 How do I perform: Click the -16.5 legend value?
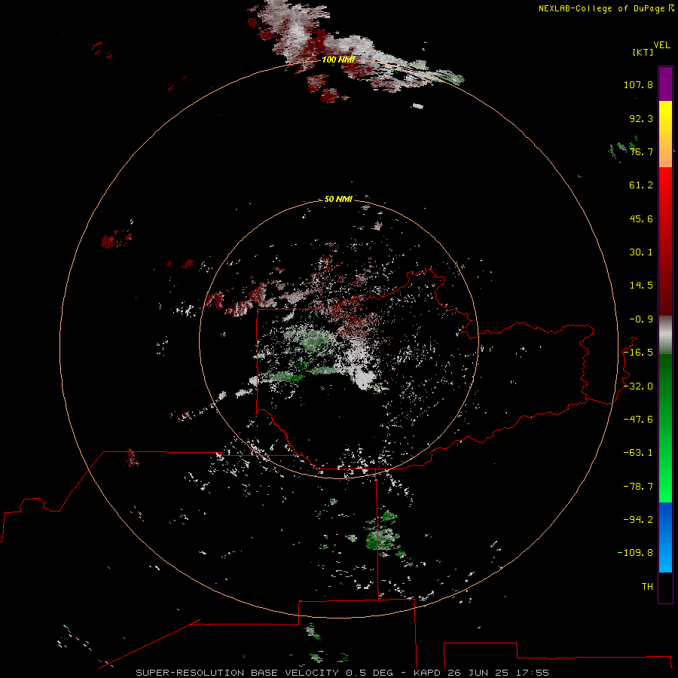[x=638, y=353]
